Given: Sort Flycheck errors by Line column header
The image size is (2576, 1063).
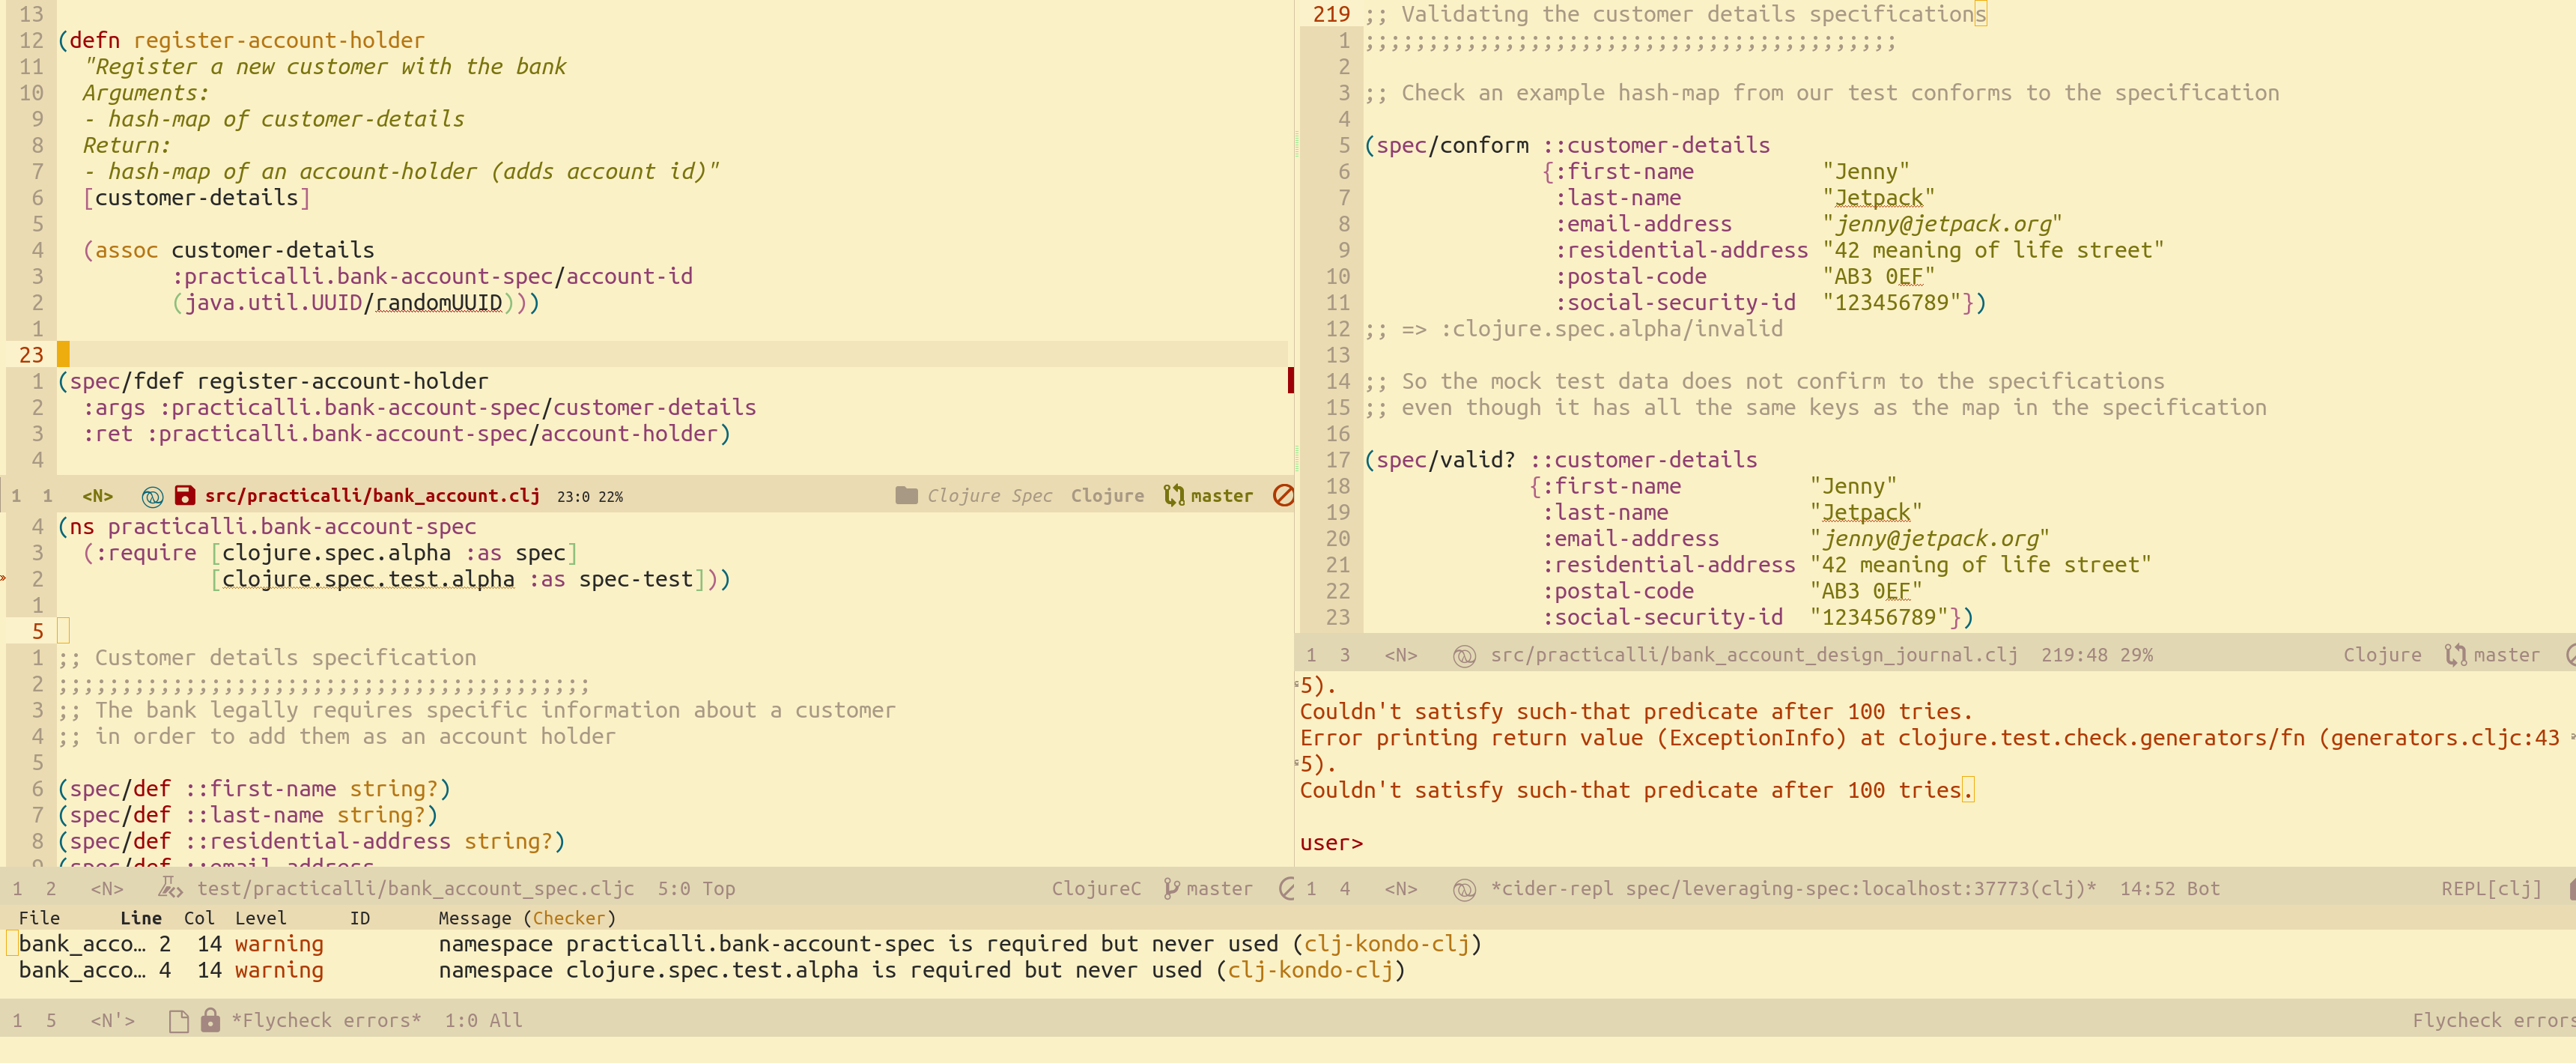Looking at the screenshot, I should tap(140, 917).
